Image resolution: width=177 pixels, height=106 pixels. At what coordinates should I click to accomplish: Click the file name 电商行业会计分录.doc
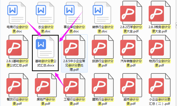click(x=17, y=29)
